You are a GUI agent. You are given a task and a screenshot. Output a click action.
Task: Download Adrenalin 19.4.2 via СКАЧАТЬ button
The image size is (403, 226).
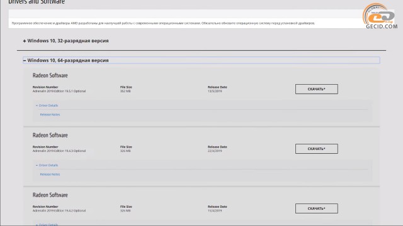point(316,208)
